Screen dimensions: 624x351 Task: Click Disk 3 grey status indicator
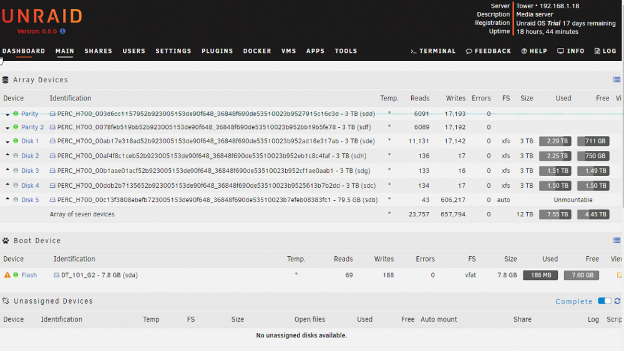[x=16, y=171]
